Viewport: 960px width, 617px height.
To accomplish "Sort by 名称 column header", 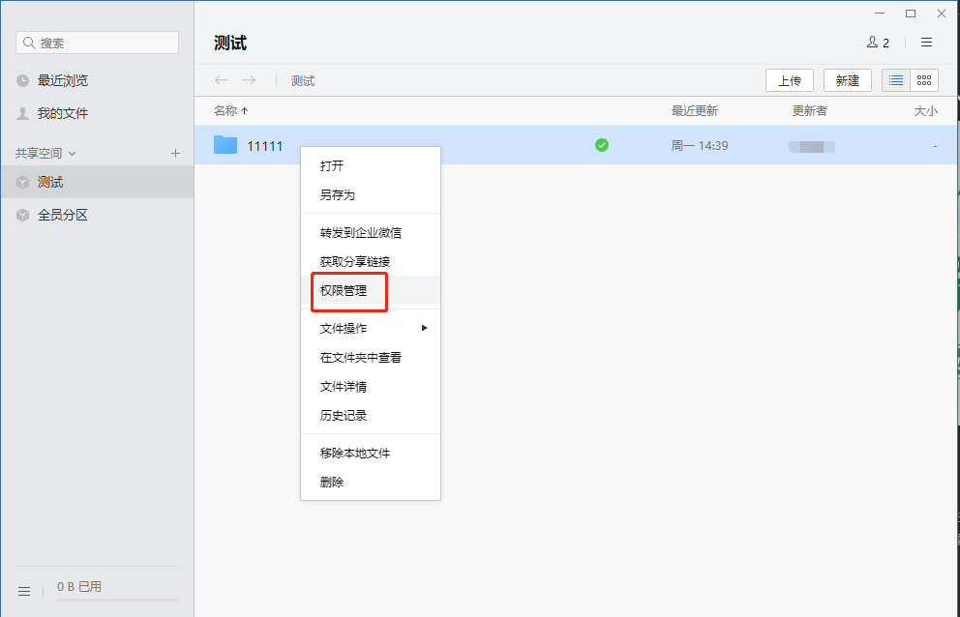I will (x=230, y=111).
